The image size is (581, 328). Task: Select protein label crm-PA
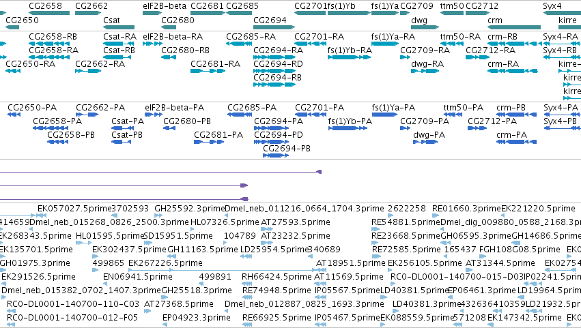[x=511, y=135]
